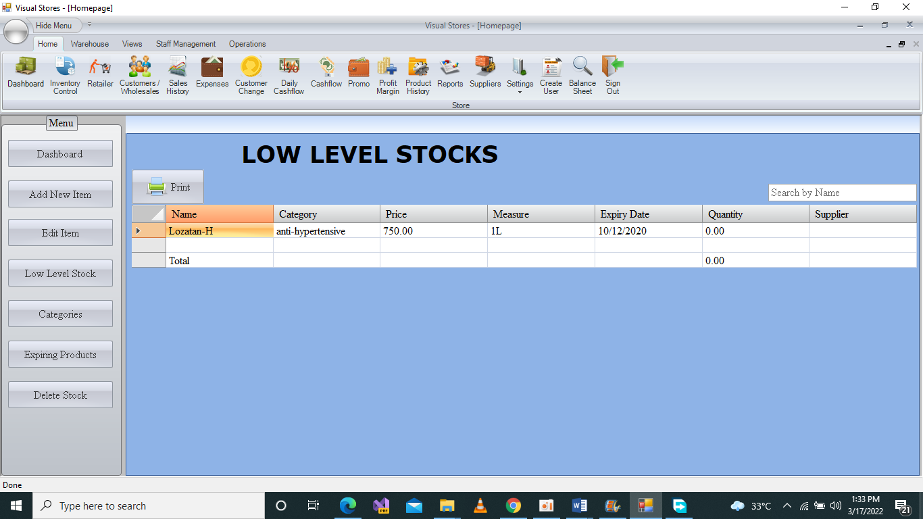Open Visual Studio from the taskbar
The width and height of the screenshot is (923, 519).
click(x=381, y=505)
